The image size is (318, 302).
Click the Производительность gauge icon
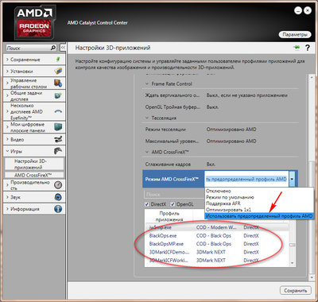(x=58, y=185)
